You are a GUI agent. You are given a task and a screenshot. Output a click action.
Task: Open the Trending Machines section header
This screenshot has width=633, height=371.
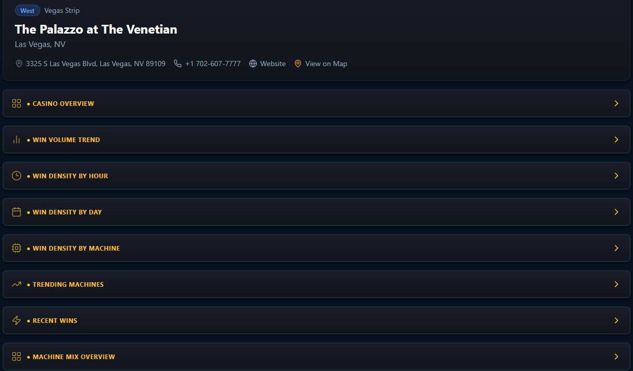(316, 284)
